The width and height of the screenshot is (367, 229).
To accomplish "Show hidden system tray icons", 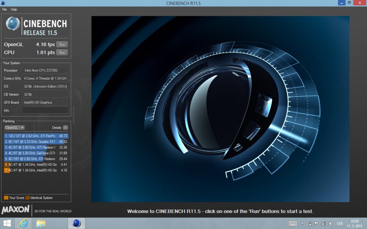I will click(x=302, y=224).
